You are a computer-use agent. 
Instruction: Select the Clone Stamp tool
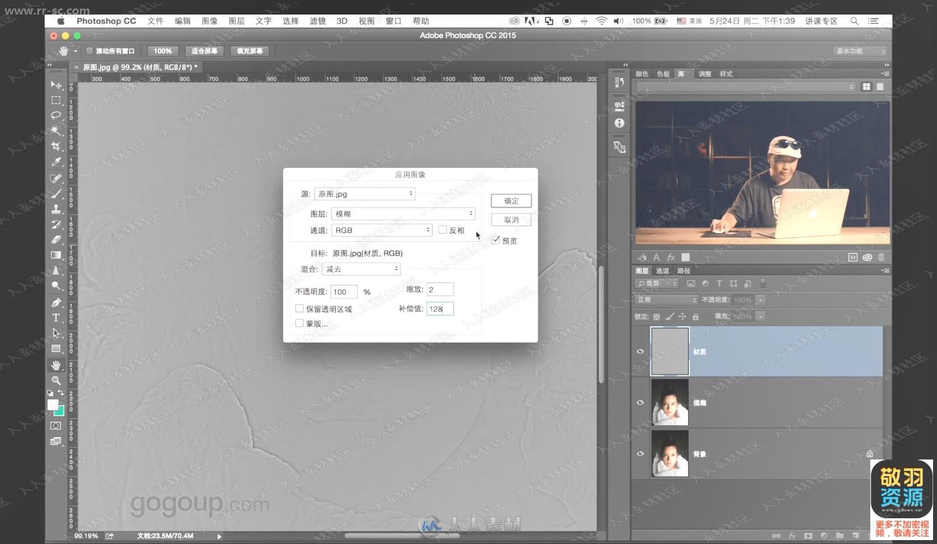(56, 209)
